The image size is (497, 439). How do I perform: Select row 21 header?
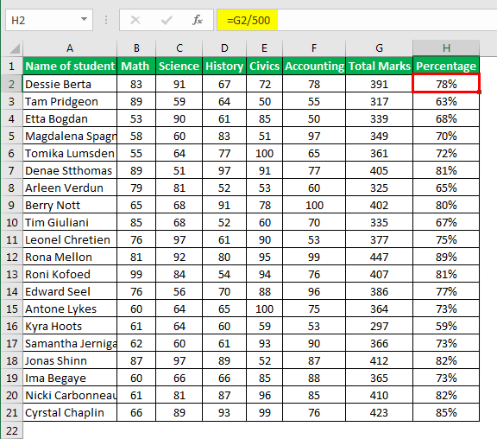coord(12,412)
